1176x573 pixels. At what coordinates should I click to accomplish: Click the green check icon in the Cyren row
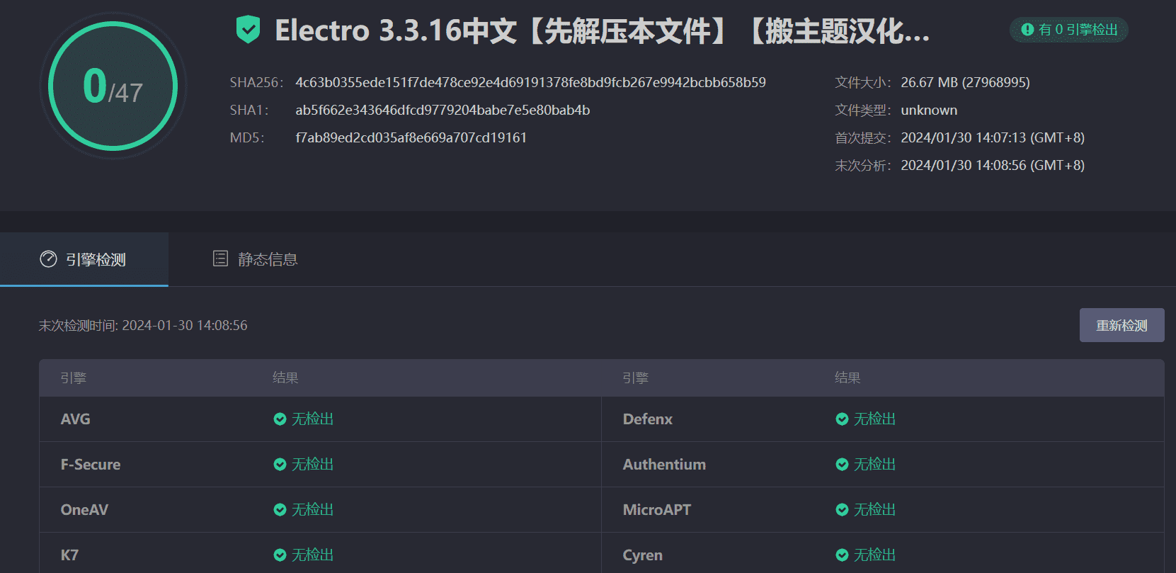point(842,555)
